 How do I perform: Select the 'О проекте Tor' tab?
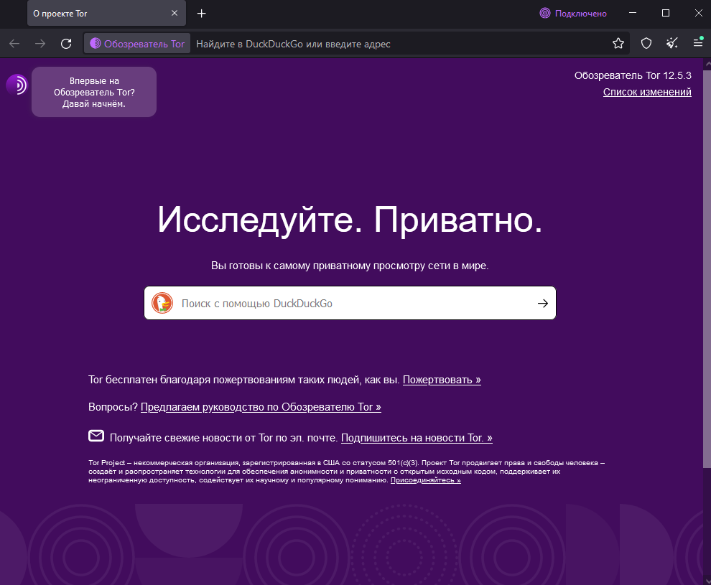pyautogui.click(x=106, y=13)
